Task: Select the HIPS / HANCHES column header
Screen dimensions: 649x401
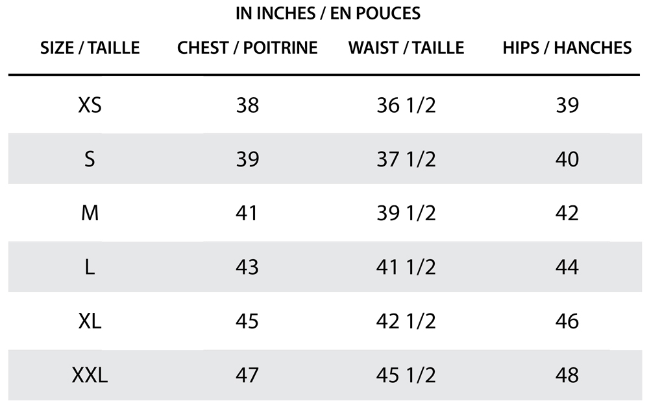Action: (x=567, y=48)
